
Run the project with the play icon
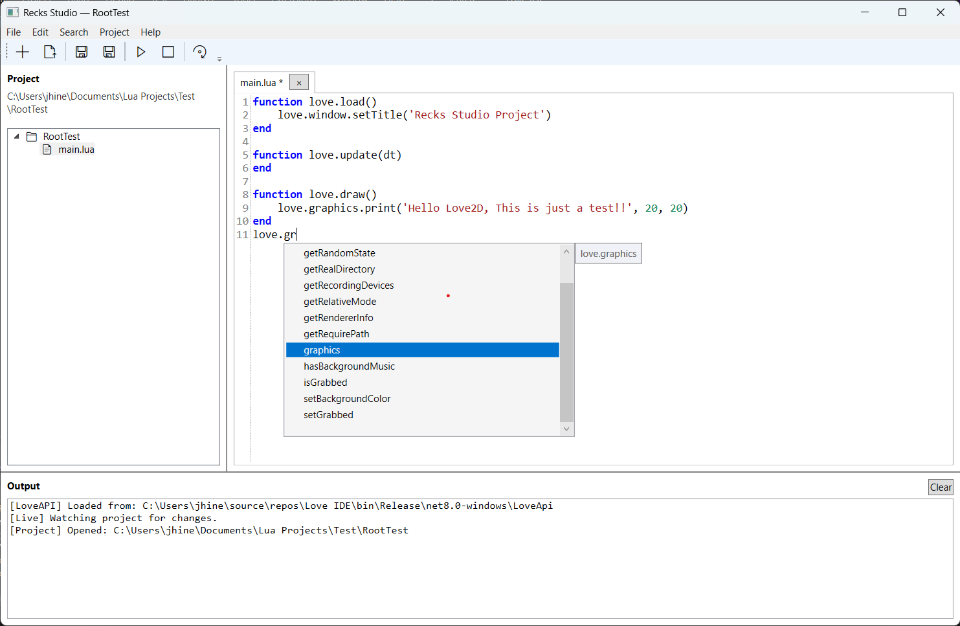pyautogui.click(x=141, y=52)
